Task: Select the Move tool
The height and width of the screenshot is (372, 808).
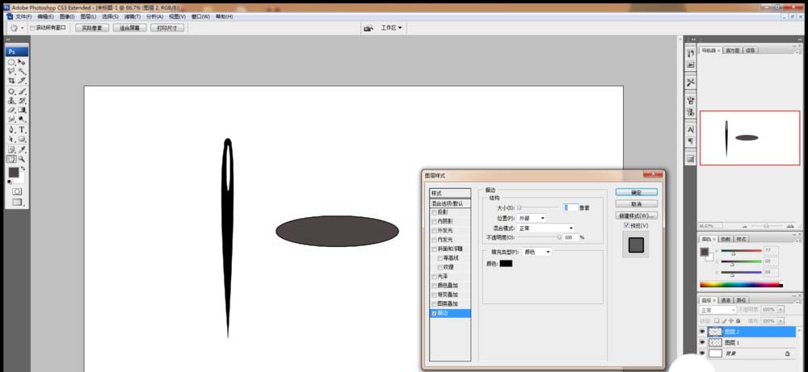Action: (22, 62)
